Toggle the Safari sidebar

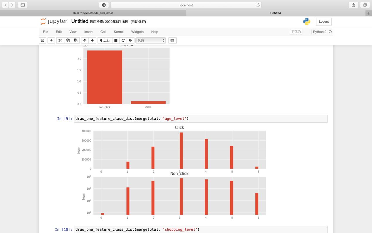pyautogui.click(x=23, y=5)
